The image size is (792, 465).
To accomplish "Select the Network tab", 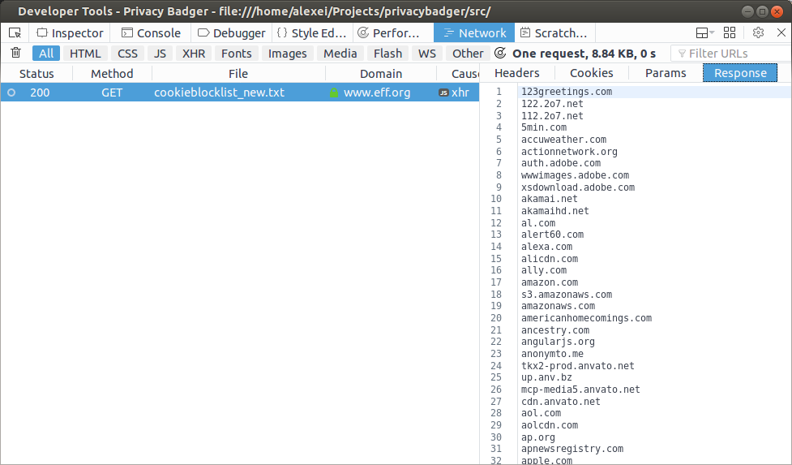I will coord(474,32).
